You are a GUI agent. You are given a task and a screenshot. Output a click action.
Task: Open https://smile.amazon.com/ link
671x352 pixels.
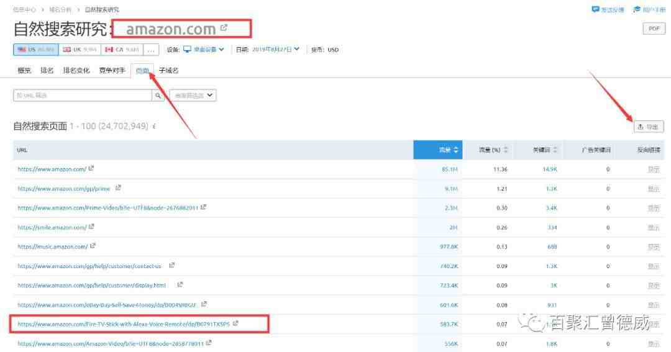(52, 228)
